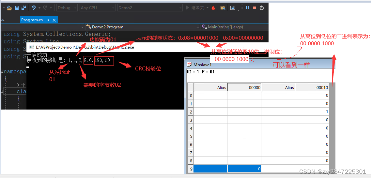
Task: Click the hot reload flame icon
Action: click(213, 8)
